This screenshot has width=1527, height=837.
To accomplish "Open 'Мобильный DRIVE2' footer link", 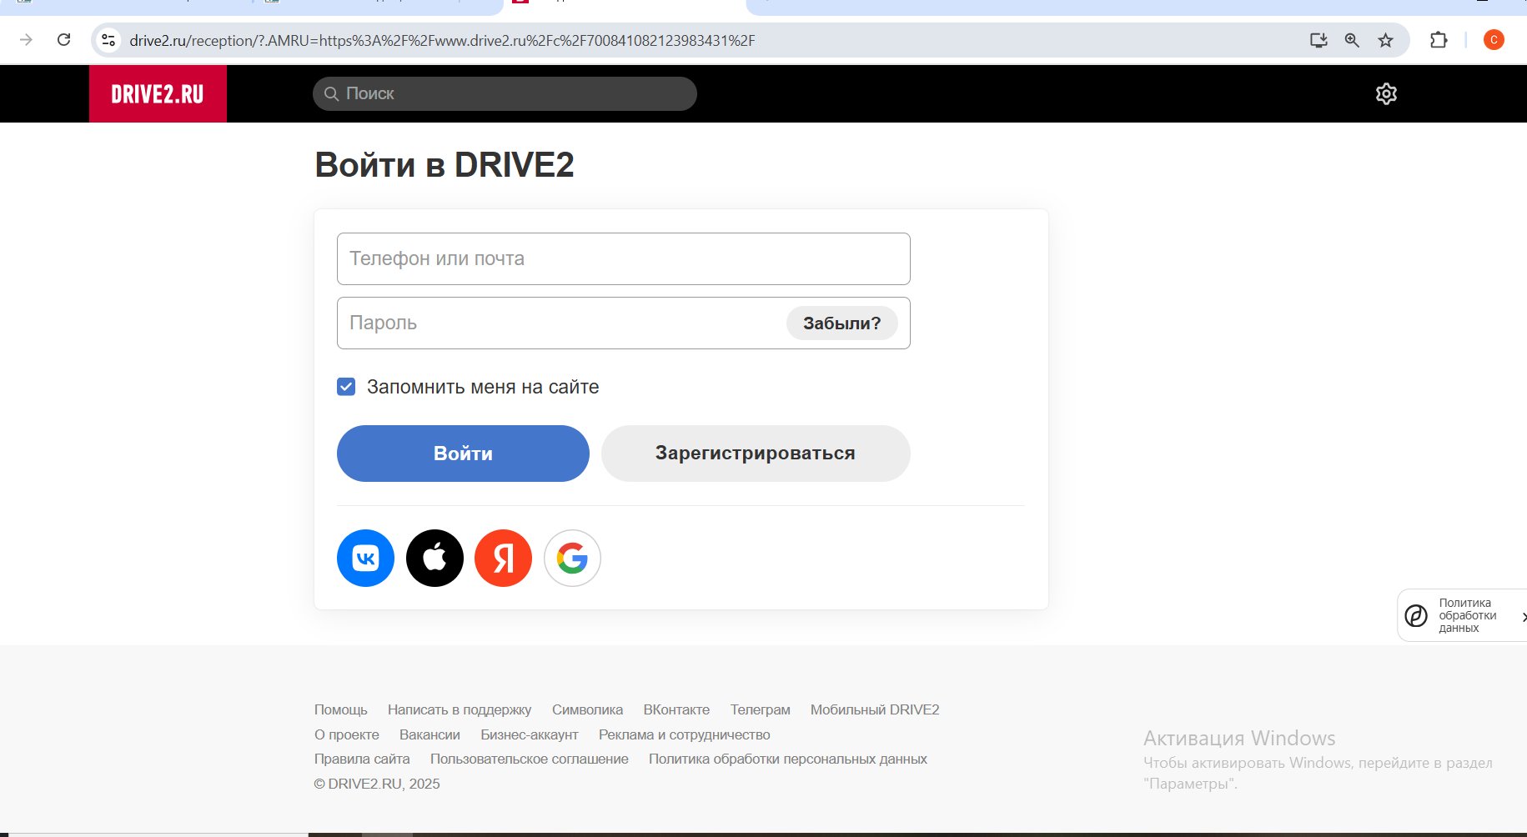I will click(x=875, y=709).
